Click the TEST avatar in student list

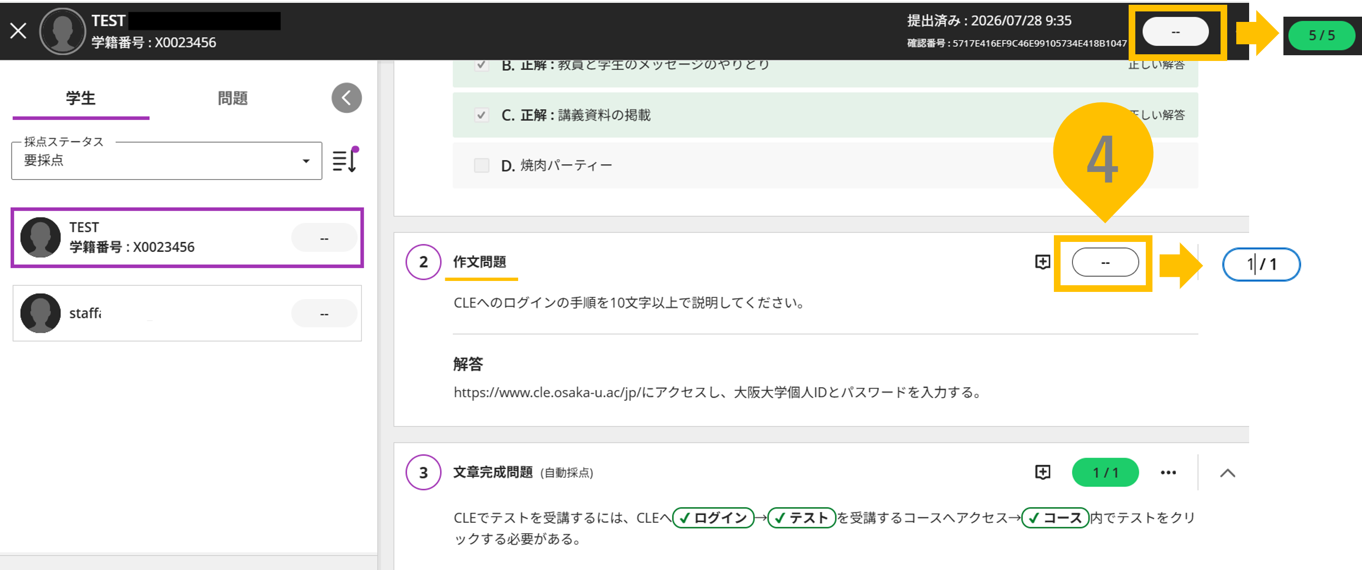click(40, 238)
